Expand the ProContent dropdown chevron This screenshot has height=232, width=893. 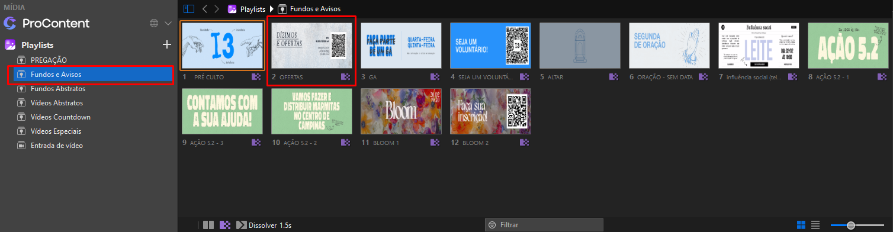tap(168, 24)
